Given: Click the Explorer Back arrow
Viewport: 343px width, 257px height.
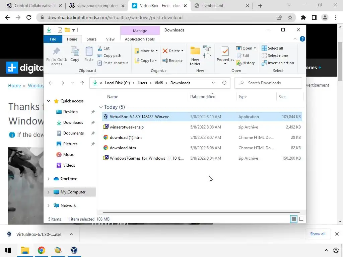Looking at the screenshot, I should point(51,83).
